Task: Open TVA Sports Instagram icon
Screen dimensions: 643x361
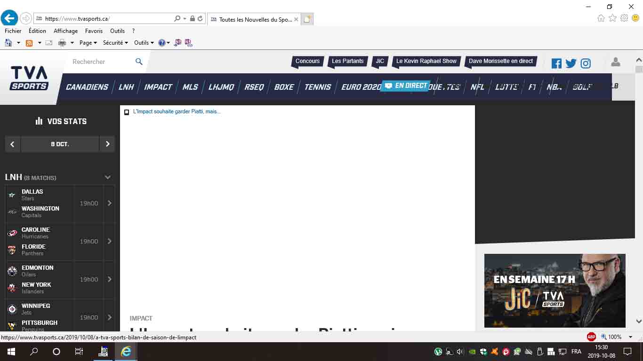Action: pyautogui.click(x=586, y=63)
